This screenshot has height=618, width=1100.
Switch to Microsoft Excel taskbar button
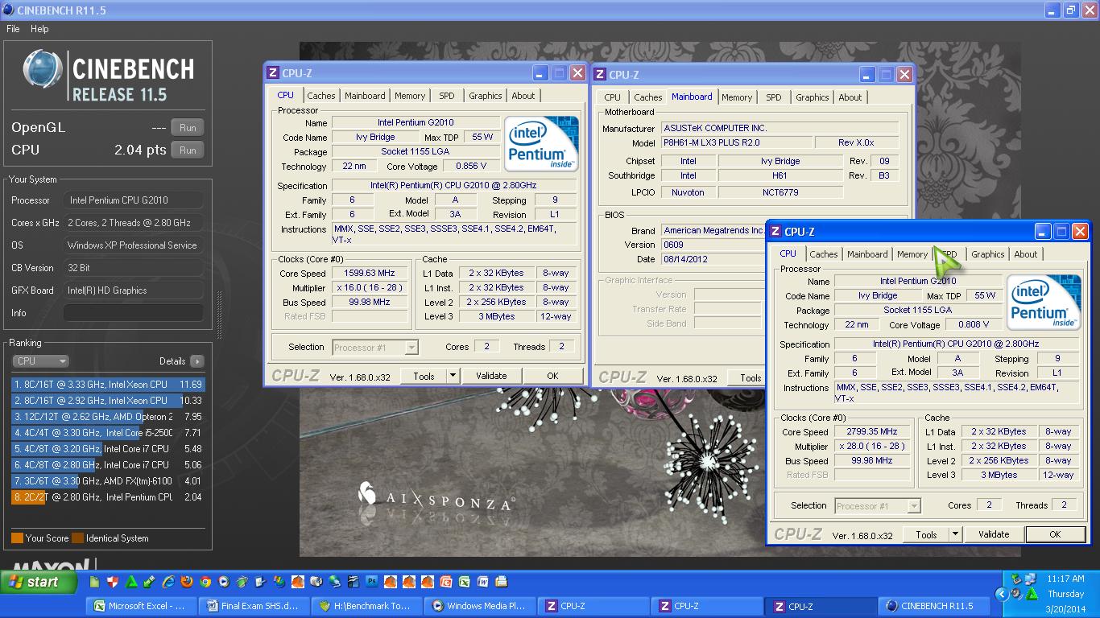pos(143,606)
